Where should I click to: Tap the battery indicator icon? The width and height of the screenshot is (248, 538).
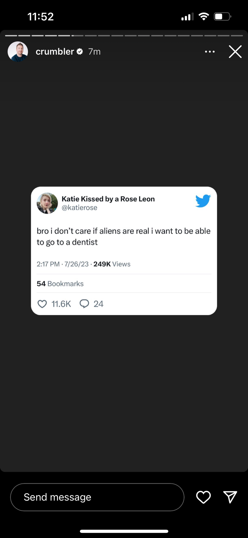click(222, 16)
